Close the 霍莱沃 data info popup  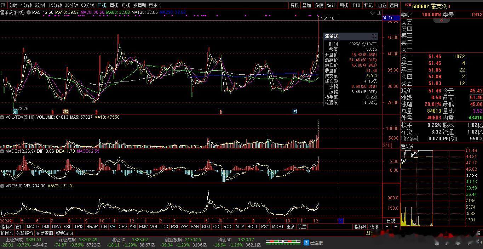(374, 36)
